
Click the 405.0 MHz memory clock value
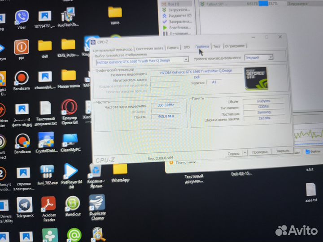166,116
